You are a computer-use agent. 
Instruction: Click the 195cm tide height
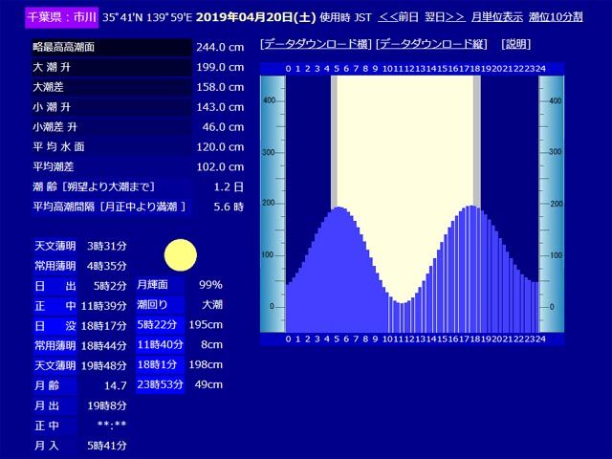coord(206,324)
